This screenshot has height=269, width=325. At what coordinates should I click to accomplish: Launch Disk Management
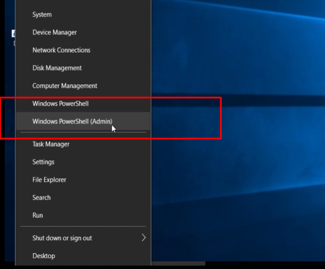click(83, 68)
